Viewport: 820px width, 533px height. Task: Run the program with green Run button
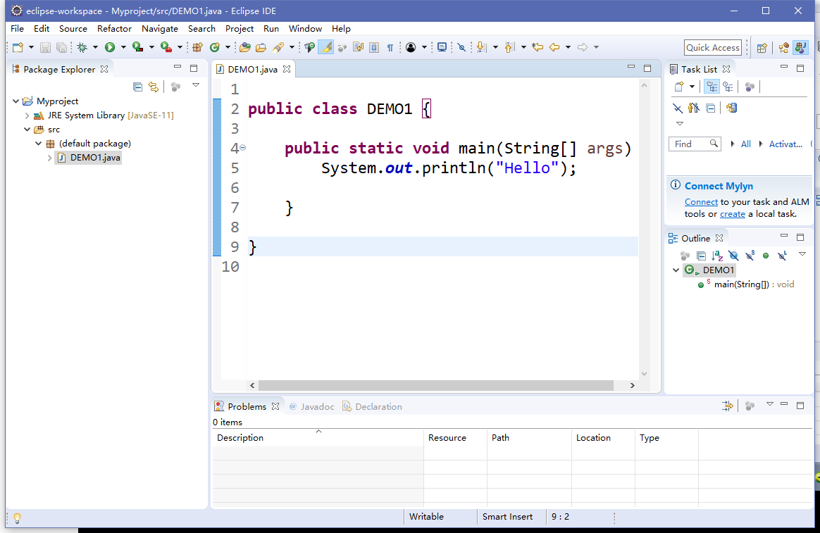[110, 48]
